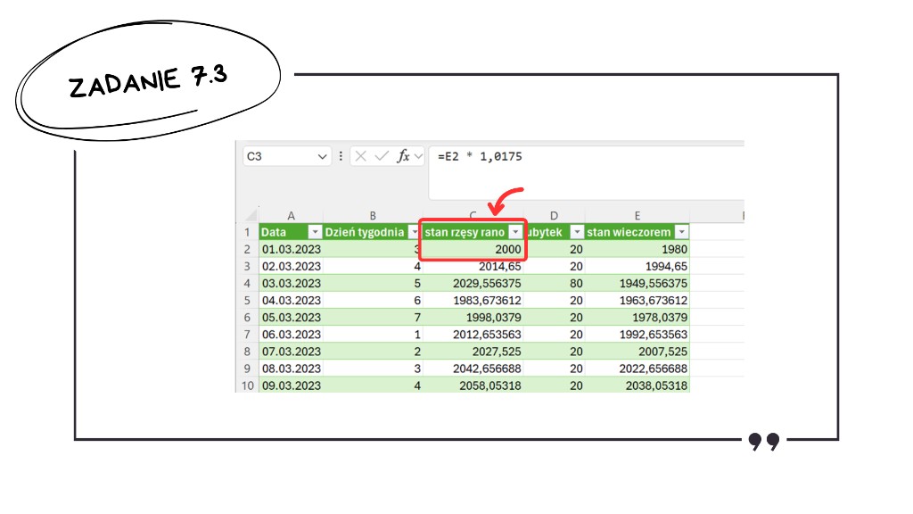This screenshot has height=514, width=913.
Task: Click cell with date 01.03.2023
Action: (291, 249)
